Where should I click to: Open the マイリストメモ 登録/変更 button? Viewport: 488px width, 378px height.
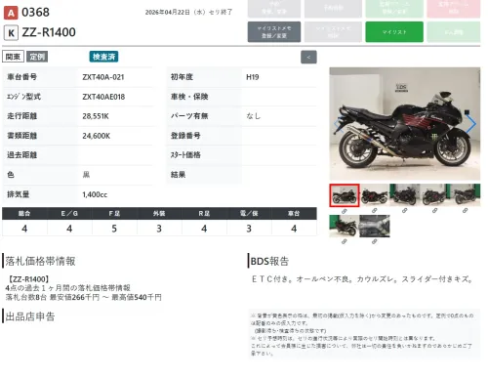point(274,32)
